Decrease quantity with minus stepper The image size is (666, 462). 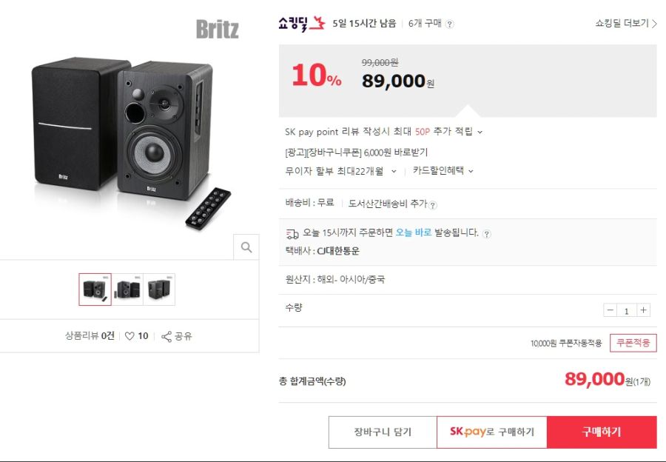610,310
